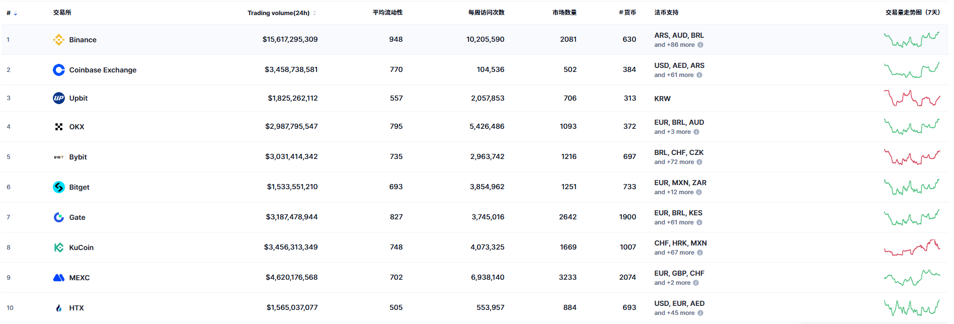Open the Bybit exchange page

click(x=78, y=157)
